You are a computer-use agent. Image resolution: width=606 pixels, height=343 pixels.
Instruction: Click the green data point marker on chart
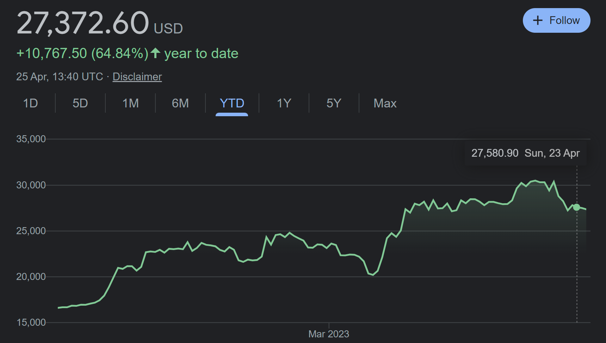point(577,207)
